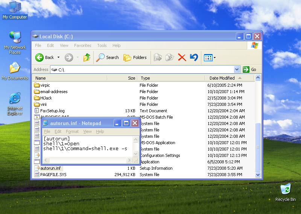Screen dimensions: 301x214
Task: Click the red Delete icon in toolbar
Action: (x=182, y=57)
